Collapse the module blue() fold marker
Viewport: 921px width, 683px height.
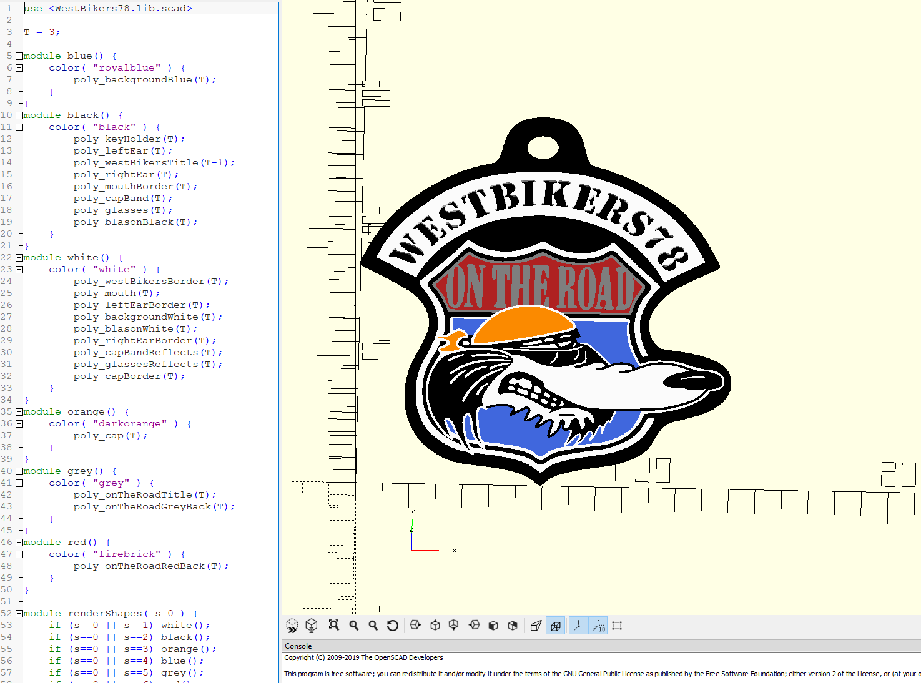point(19,56)
